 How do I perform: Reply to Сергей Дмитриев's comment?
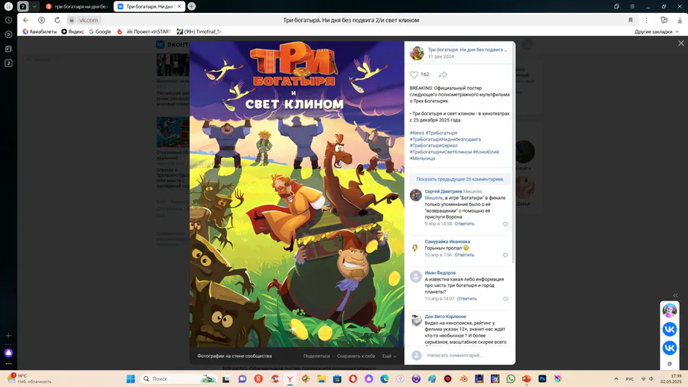click(x=464, y=224)
